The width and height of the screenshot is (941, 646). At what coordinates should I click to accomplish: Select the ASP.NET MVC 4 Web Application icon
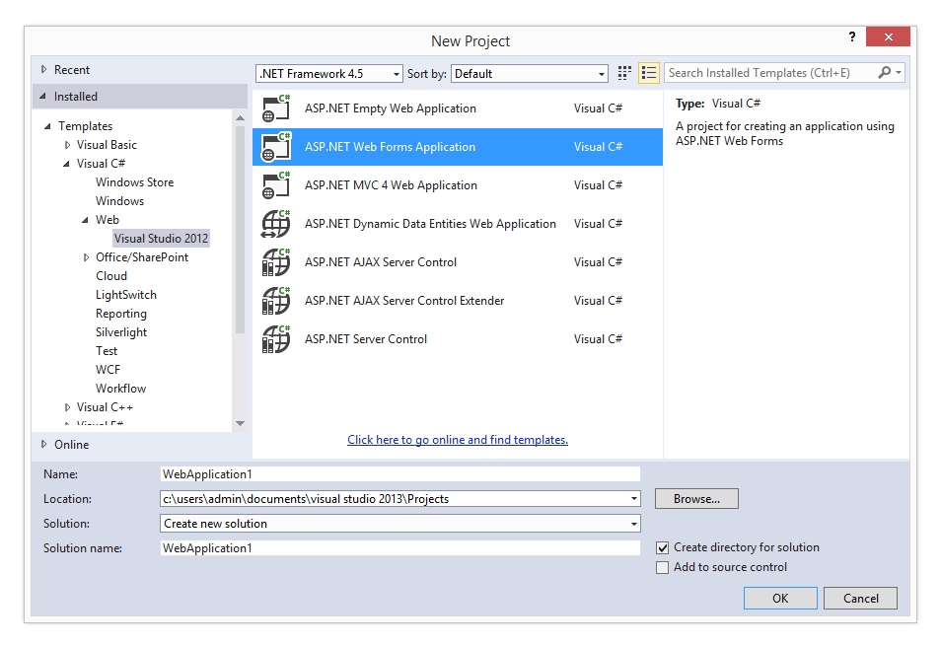275,185
